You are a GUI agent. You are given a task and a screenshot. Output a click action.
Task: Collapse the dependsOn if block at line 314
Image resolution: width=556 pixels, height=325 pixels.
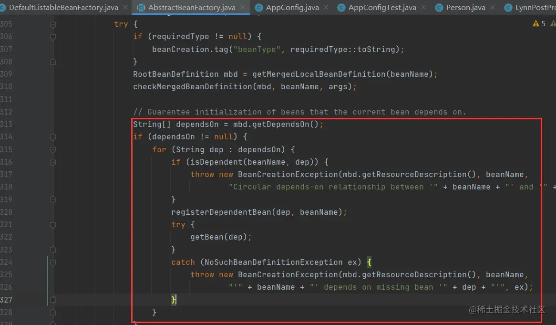coord(53,137)
